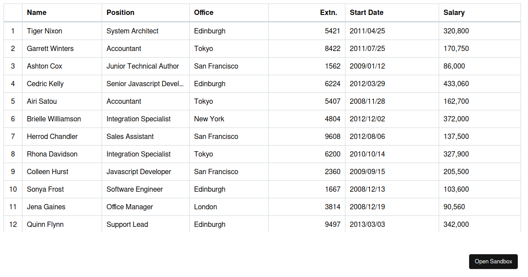
Task: Click Colleen Hurst's salary value 205,500
Action: [x=455, y=171]
